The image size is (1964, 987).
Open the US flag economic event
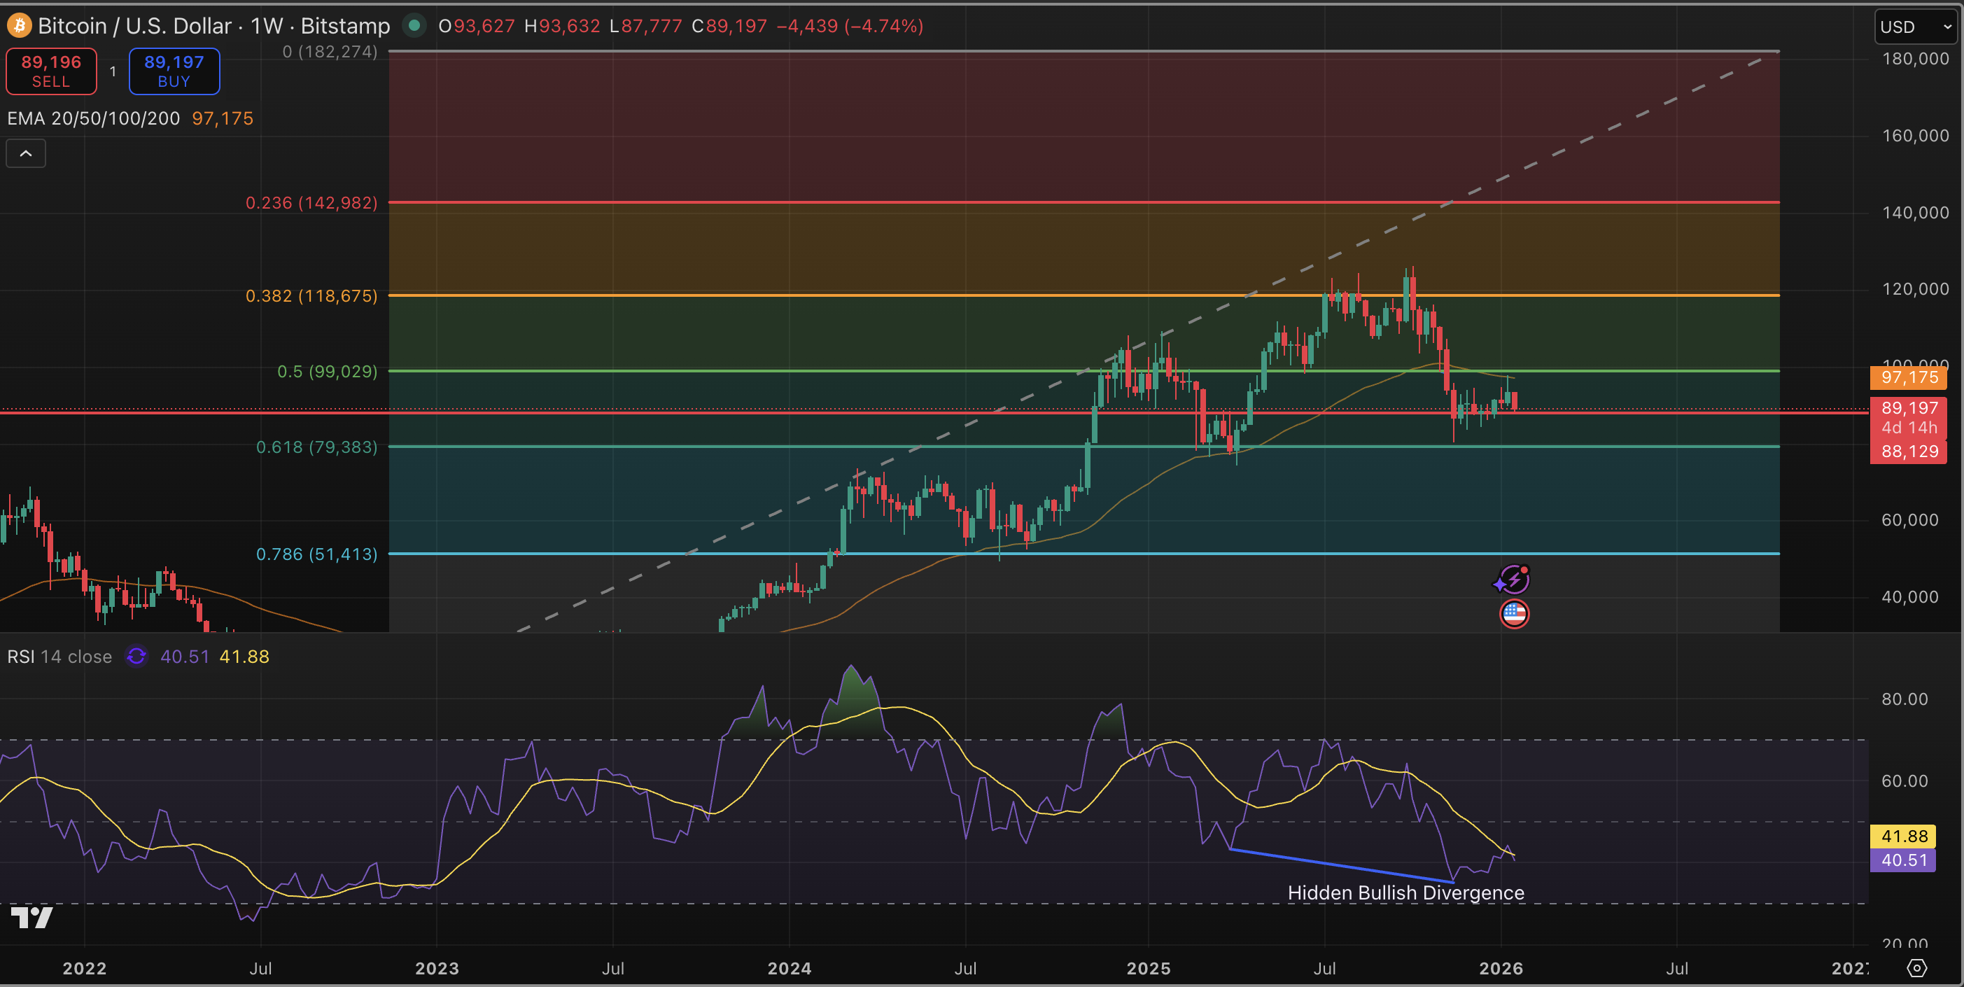[1514, 613]
